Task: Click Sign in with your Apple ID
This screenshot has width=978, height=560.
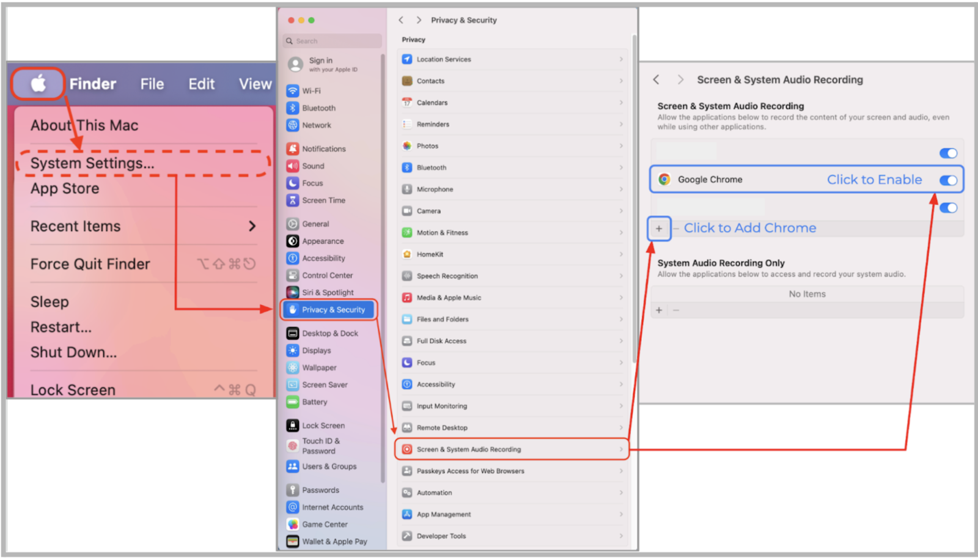Action: [333, 64]
